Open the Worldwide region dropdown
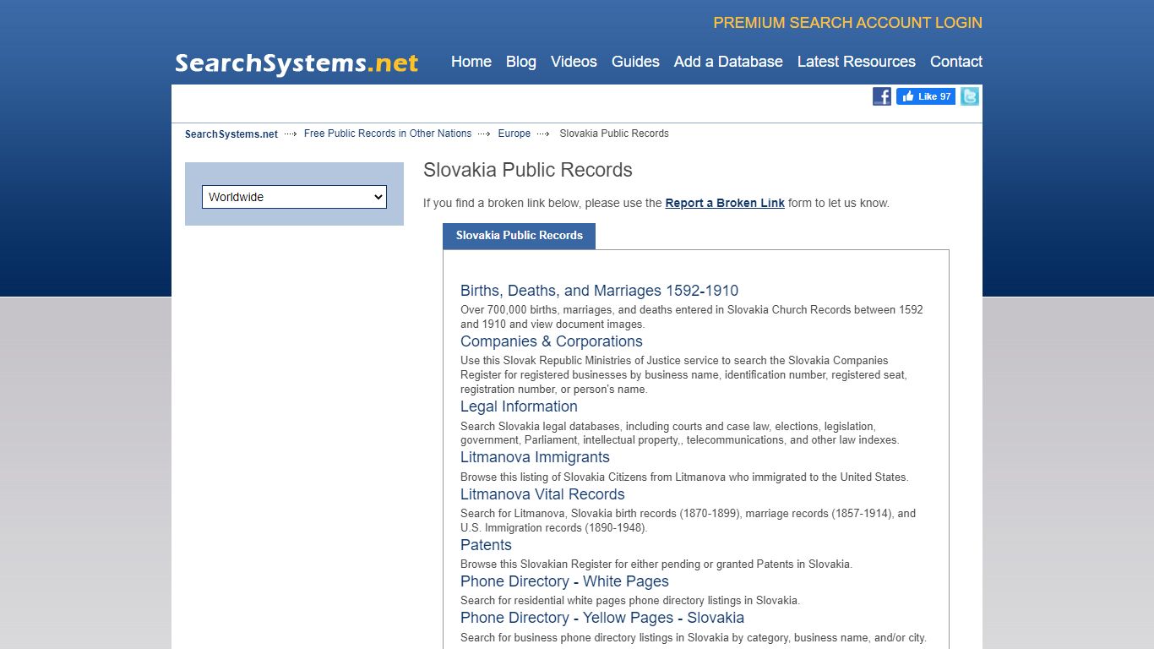1154x649 pixels. click(294, 197)
